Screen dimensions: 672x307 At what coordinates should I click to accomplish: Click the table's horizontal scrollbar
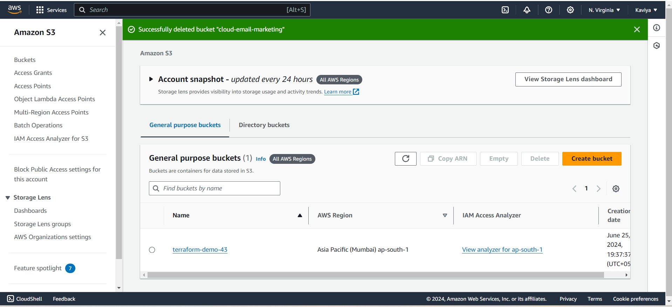(x=376, y=275)
